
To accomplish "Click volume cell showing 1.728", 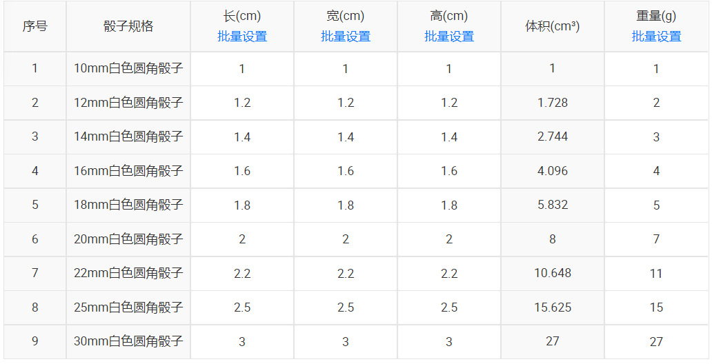I will pyautogui.click(x=553, y=103).
